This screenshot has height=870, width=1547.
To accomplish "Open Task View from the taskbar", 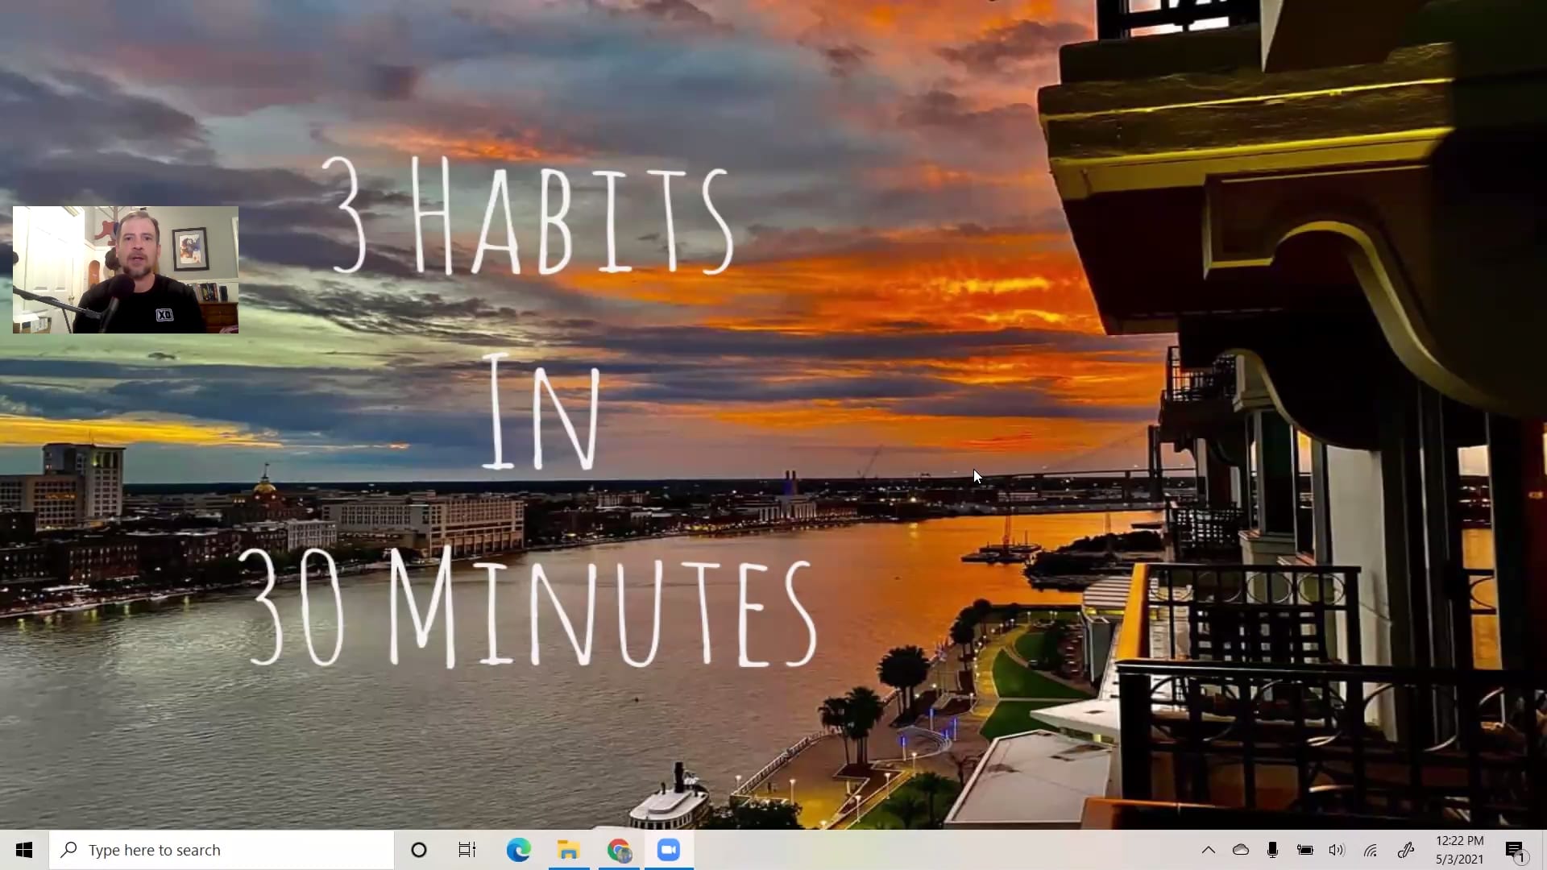I will [467, 850].
